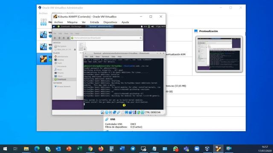Screen dimensions: 273x153
Task: Open the Terminal menu in terminal window
Action: (105, 57)
